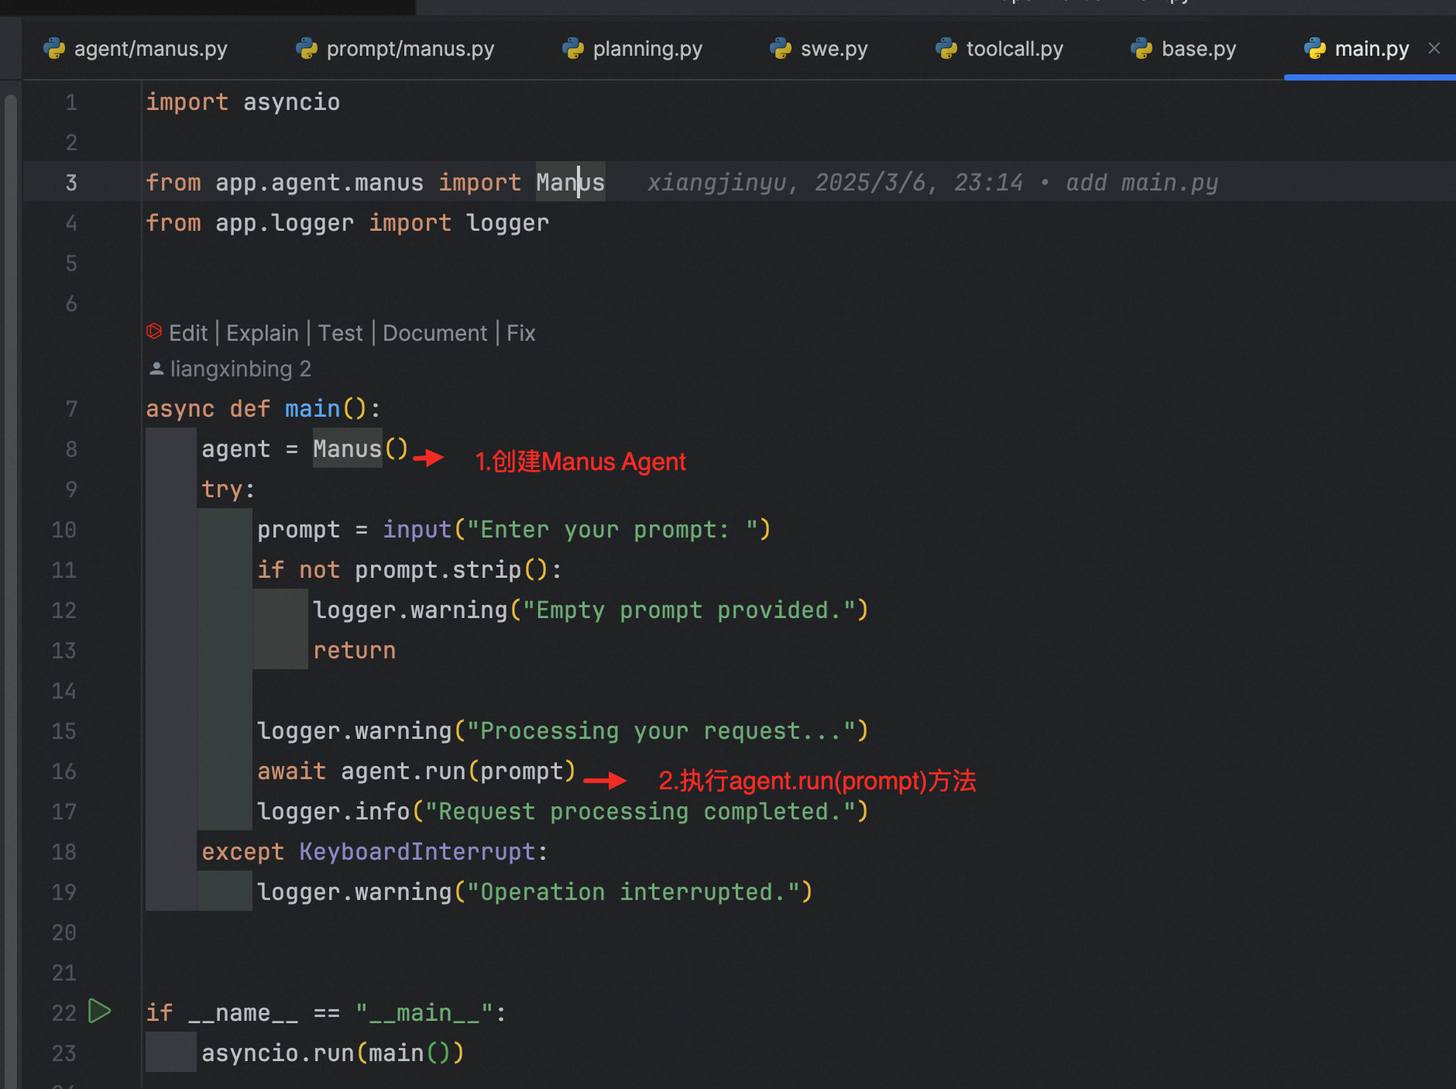Click the Python icon on the base.py tab
Image resolution: width=1456 pixels, height=1089 pixels.
(1140, 48)
